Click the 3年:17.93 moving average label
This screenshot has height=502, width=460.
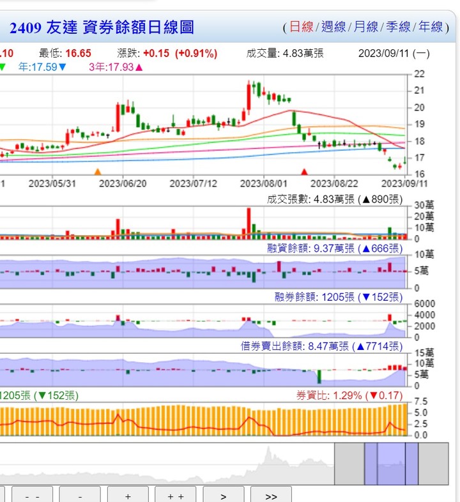point(116,67)
